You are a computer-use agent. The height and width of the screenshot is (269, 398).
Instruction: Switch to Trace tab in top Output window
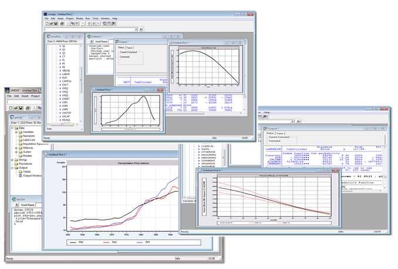click(129, 47)
